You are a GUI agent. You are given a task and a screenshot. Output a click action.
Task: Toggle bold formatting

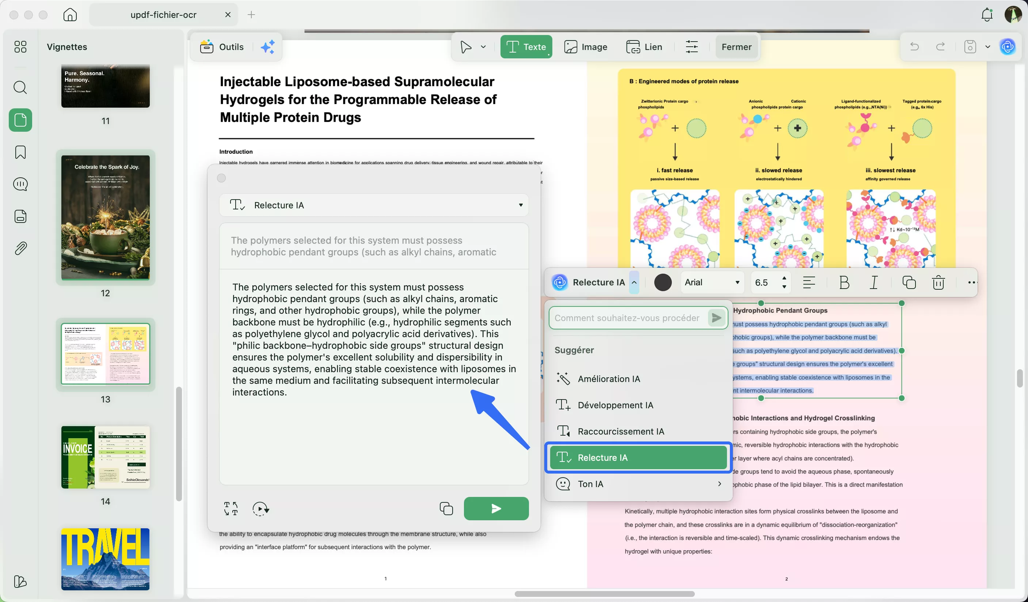[x=844, y=282]
